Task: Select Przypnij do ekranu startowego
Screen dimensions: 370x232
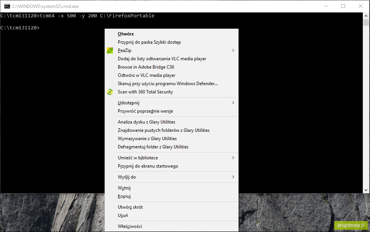Action: pyautogui.click(x=171, y=166)
